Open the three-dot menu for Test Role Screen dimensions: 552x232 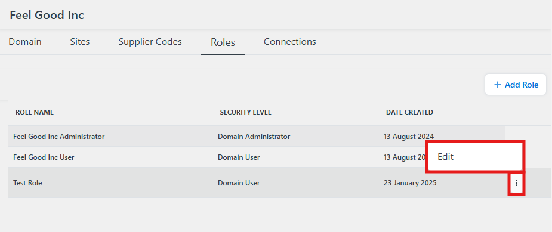516,183
